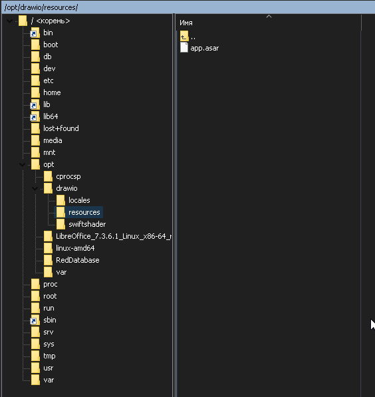
Task: Click the root <корень> folder icon
Action: point(23,21)
